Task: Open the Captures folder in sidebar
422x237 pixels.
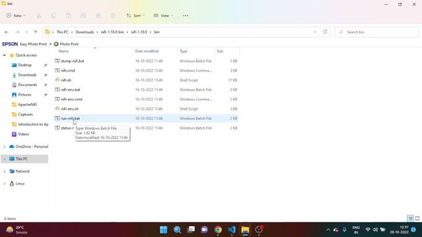Action: click(25, 115)
